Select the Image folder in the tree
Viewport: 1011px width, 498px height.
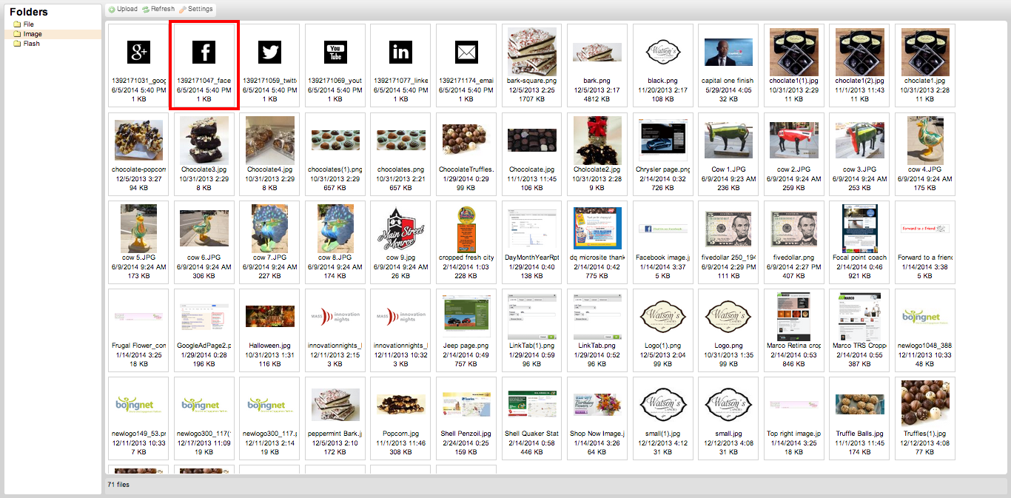pyautogui.click(x=33, y=34)
